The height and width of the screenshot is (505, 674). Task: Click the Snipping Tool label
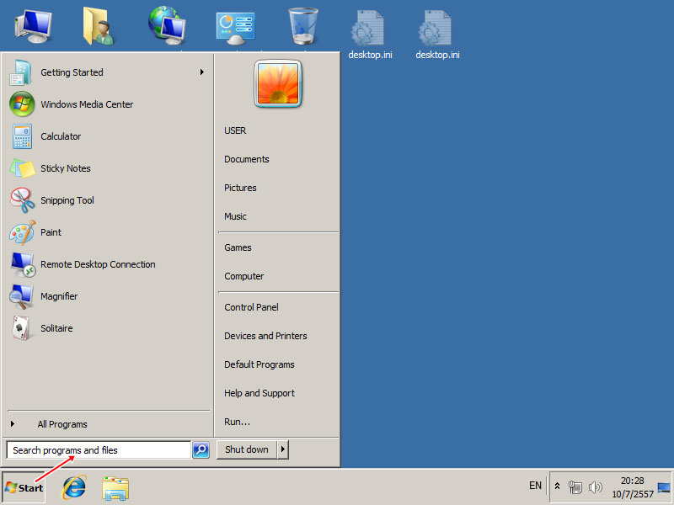pyautogui.click(x=67, y=200)
